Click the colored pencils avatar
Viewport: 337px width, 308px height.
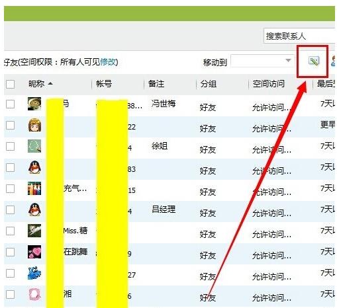34,188
